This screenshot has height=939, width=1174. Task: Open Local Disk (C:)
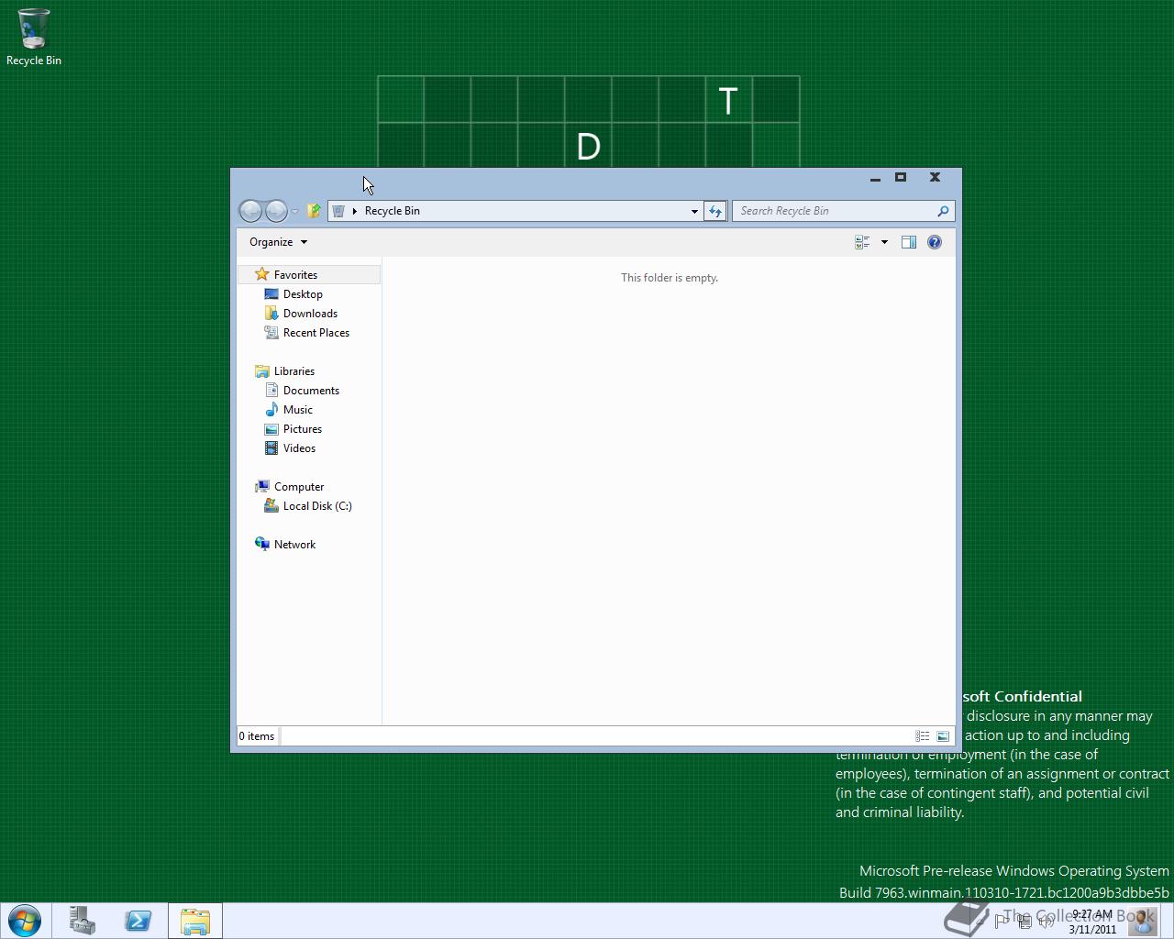pos(317,506)
